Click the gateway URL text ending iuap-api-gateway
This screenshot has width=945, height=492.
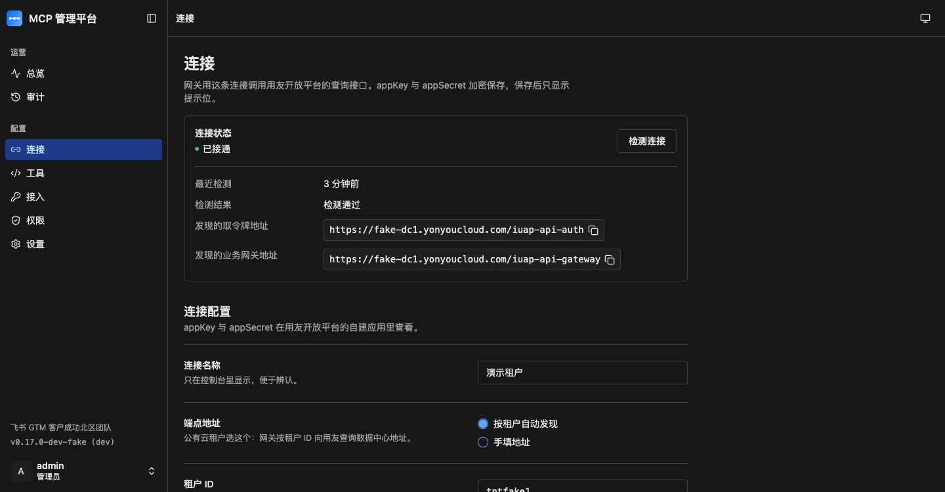point(465,260)
